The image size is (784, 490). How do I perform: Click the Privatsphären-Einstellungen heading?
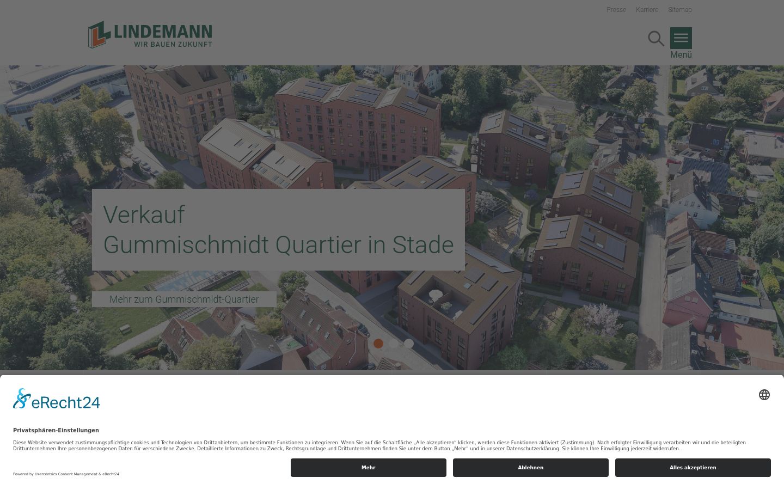[56, 430]
